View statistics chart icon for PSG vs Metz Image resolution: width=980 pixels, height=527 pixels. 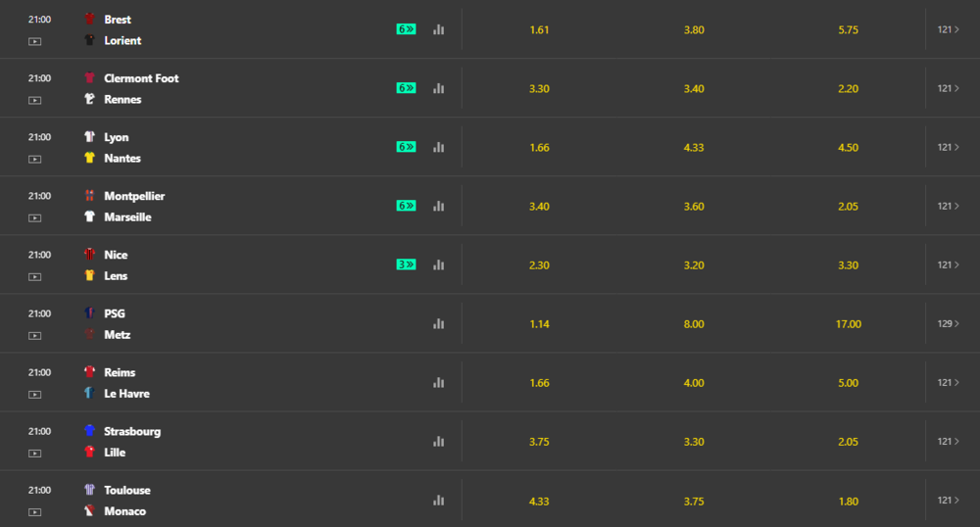(x=439, y=323)
